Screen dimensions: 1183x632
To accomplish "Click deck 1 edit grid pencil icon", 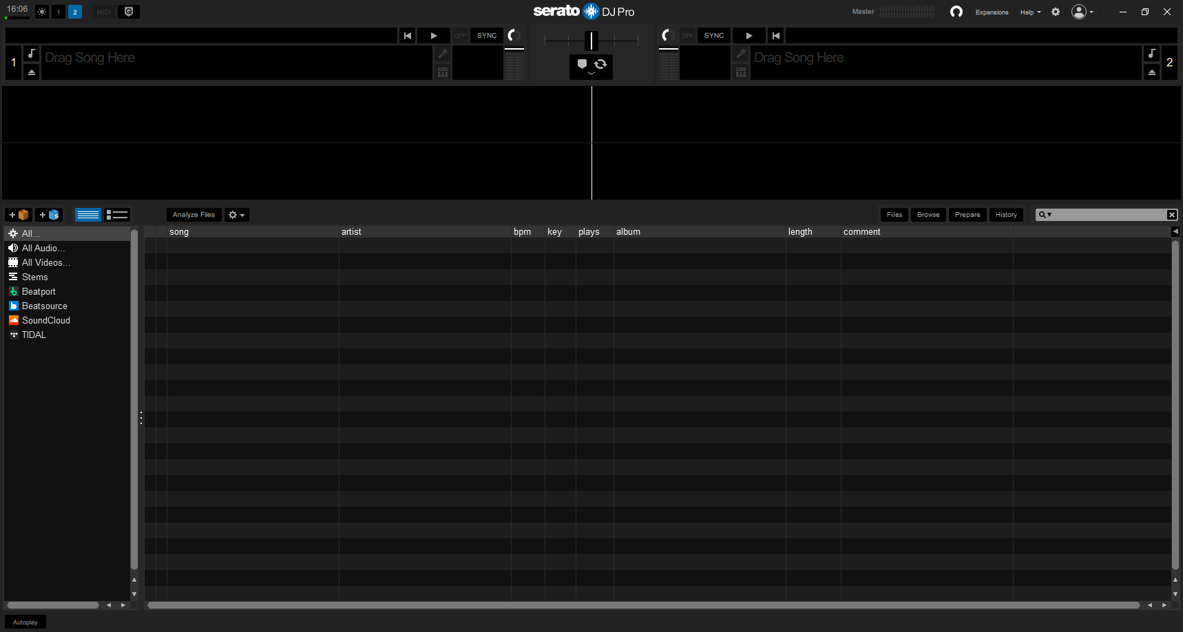I will pyautogui.click(x=443, y=54).
